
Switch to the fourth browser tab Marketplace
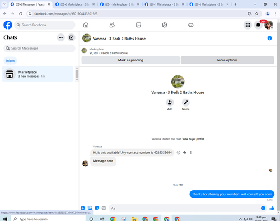point(164,4)
